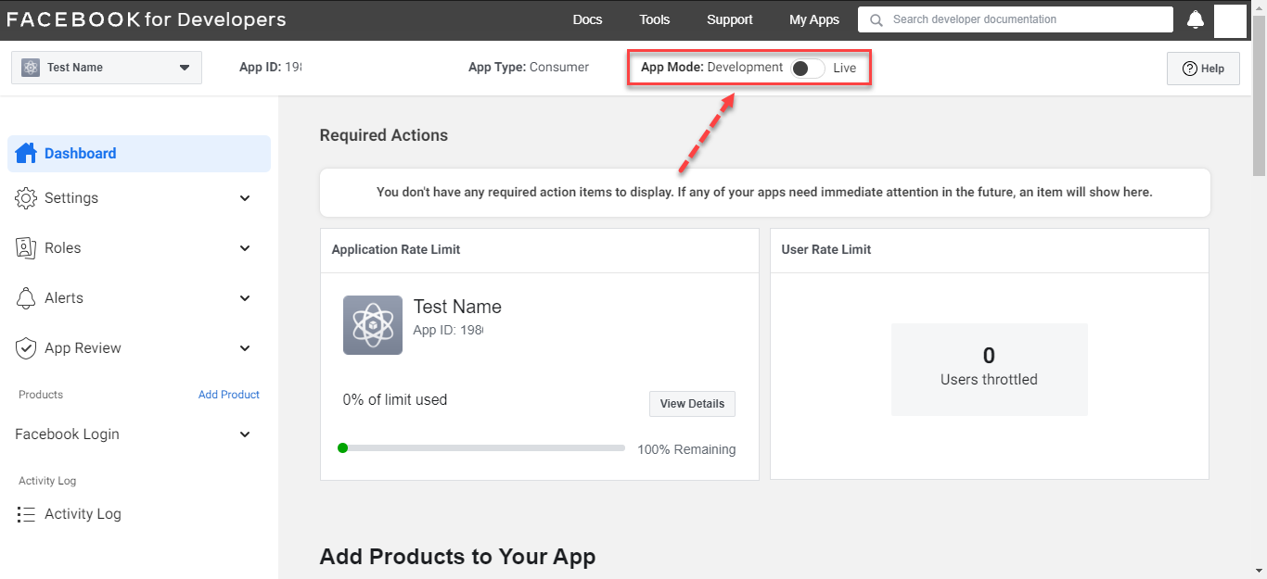The image size is (1267, 579).
Task: Open notifications bell in top bar
Action: pyautogui.click(x=1196, y=19)
